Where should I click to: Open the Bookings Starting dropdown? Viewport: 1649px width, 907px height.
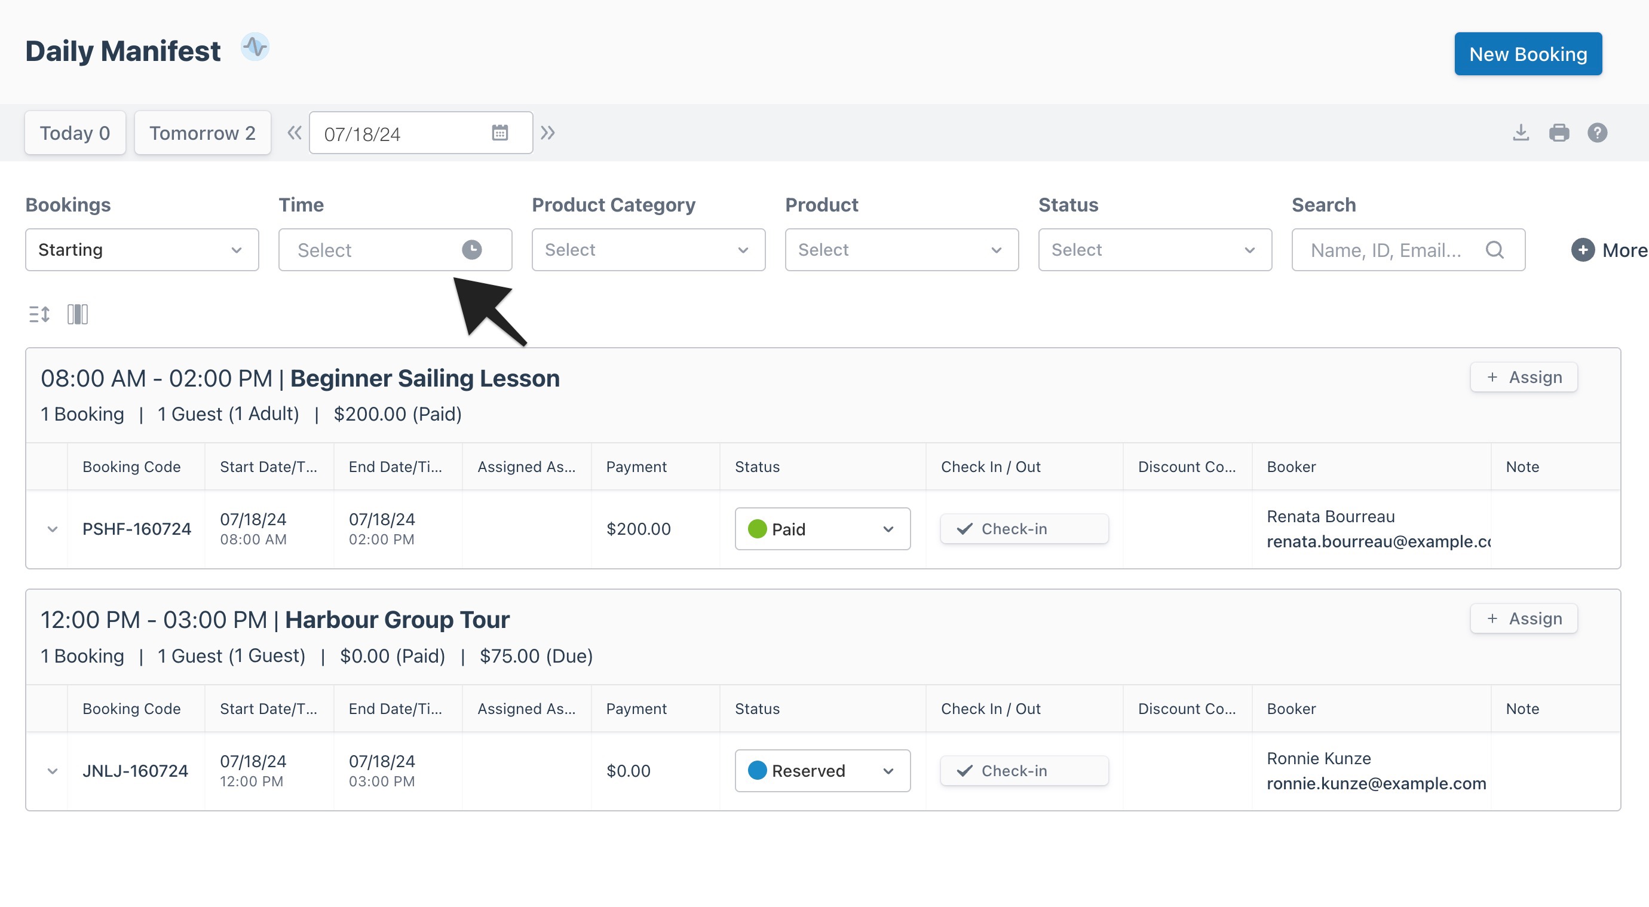click(x=142, y=250)
